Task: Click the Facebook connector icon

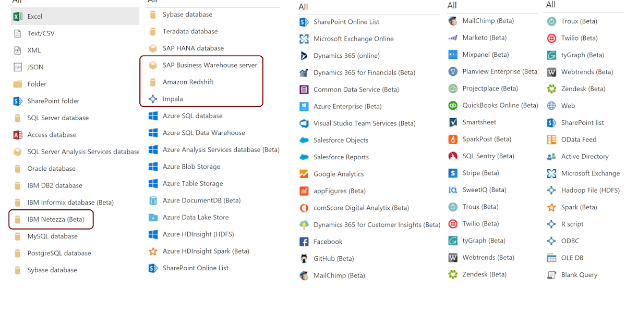Action: tap(304, 242)
